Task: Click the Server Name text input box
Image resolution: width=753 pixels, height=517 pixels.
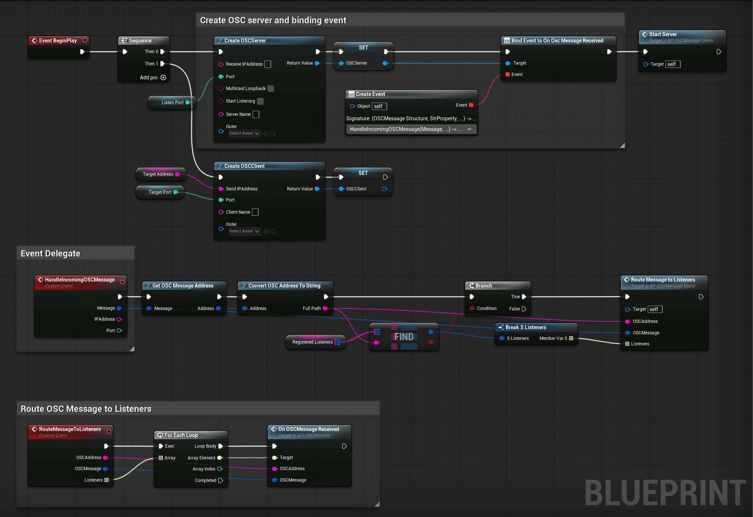Action: click(x=256, y=114)
